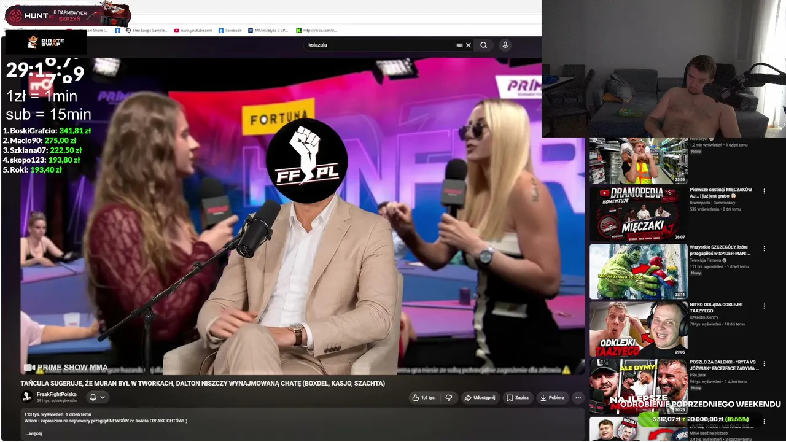786x442 pixels.
Task: Open the on-screen keyboard icon in search box
Action: pos(459,45)
